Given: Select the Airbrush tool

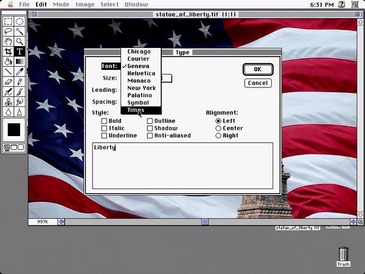Looking at the screenshot, I should click(x=9, y=92).
